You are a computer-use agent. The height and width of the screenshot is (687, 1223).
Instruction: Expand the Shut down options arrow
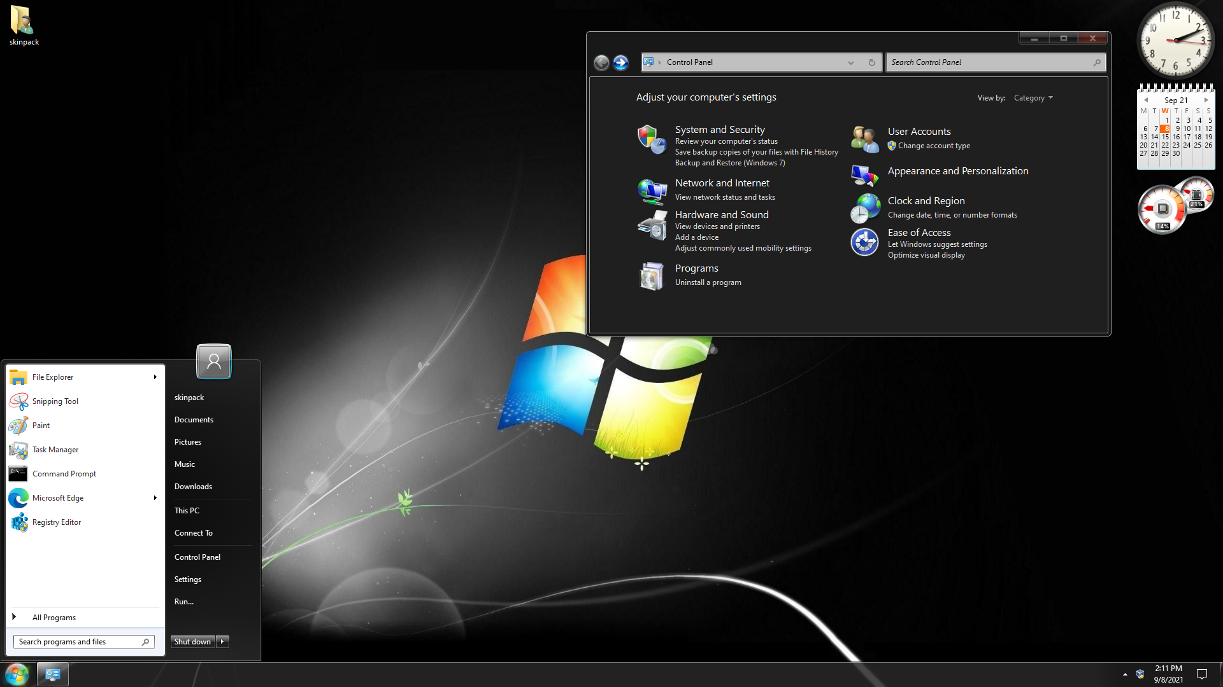click(x=222, y=642)
